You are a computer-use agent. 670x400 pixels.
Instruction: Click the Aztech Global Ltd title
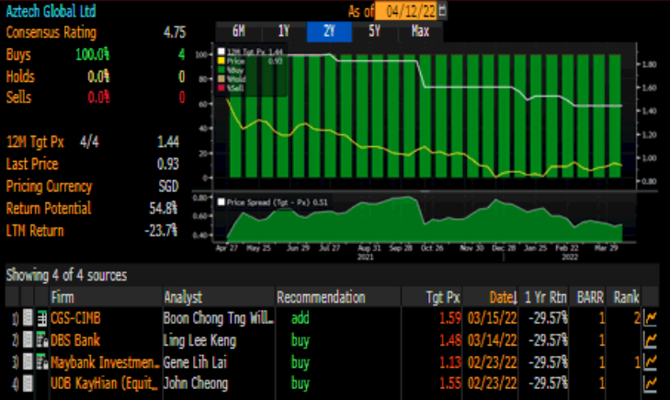click(51, 11)
